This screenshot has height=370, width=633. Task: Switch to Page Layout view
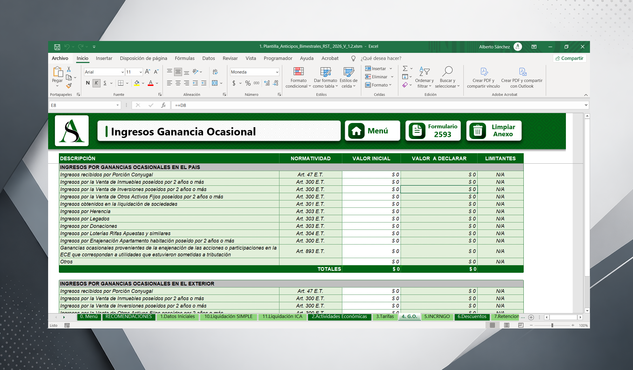(x=507, y=325)
